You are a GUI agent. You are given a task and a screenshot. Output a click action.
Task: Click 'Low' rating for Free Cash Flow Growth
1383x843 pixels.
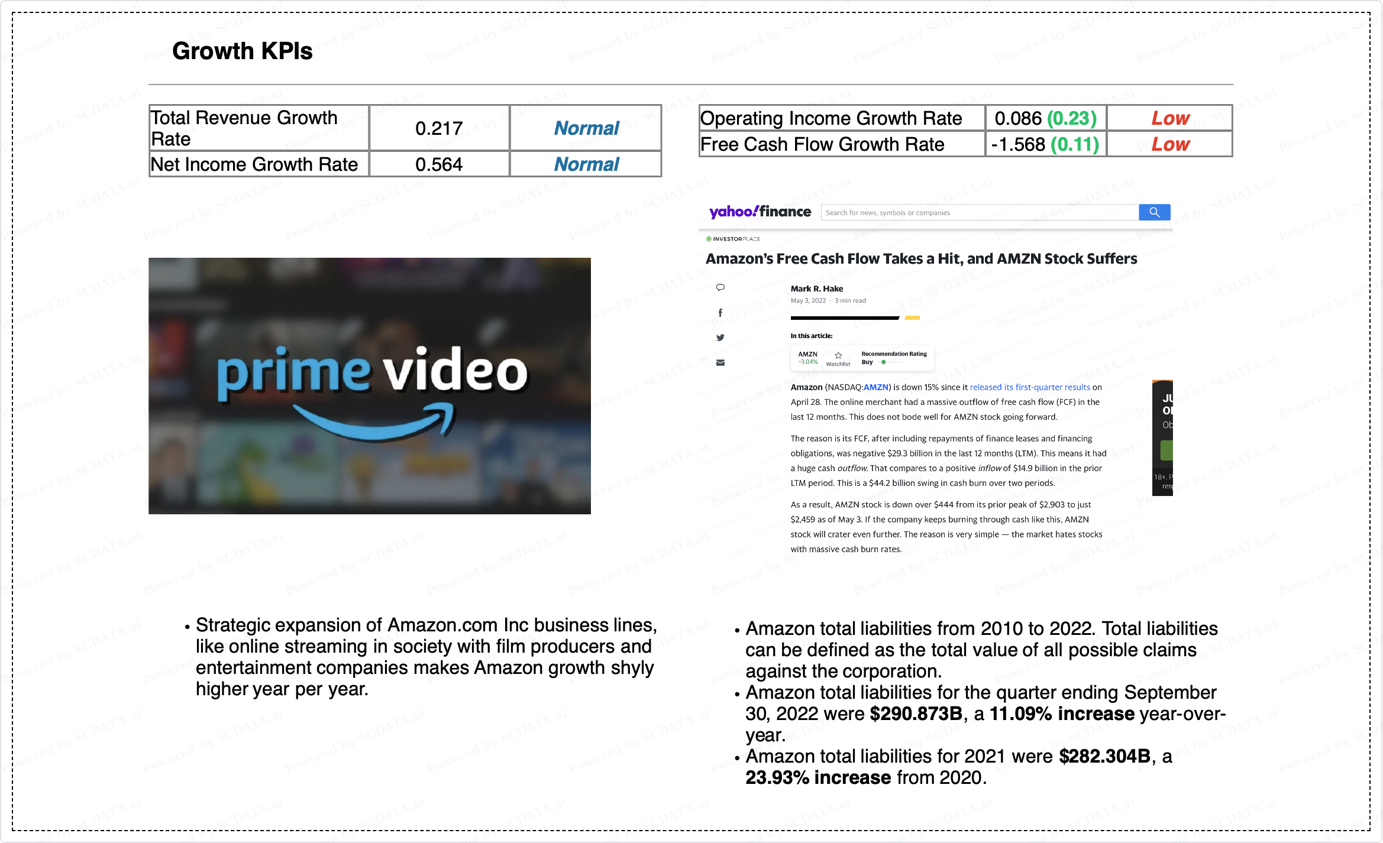(x=1170, y=144)
